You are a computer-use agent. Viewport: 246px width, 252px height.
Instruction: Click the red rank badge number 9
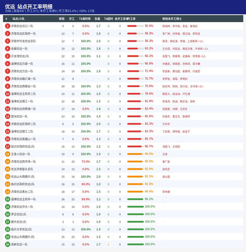8,86
